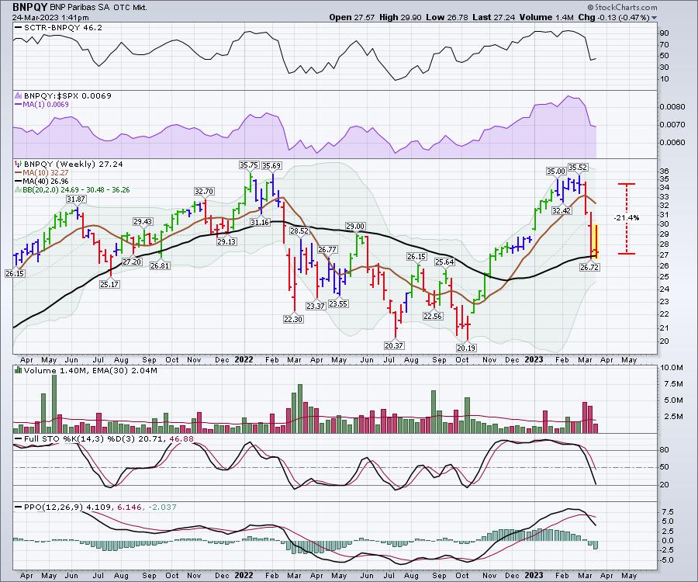Click the PPO(12,26,9) legend marker
The image size is (698, 582).
click(x=19, y=507)
